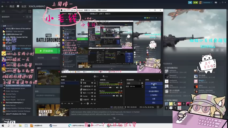Open Mic/Aux settings gear
The width and height of the screenshot is (228, 128).
[x=121, y=96]
